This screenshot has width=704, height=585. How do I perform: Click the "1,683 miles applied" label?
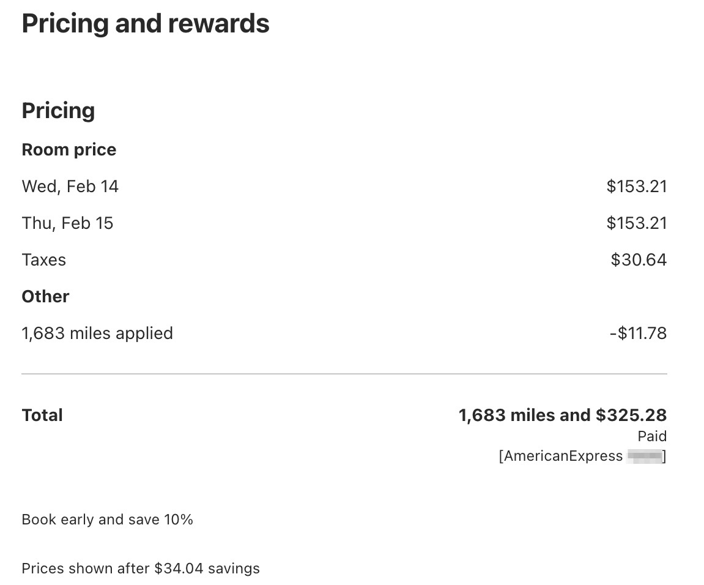coord(97,333)
